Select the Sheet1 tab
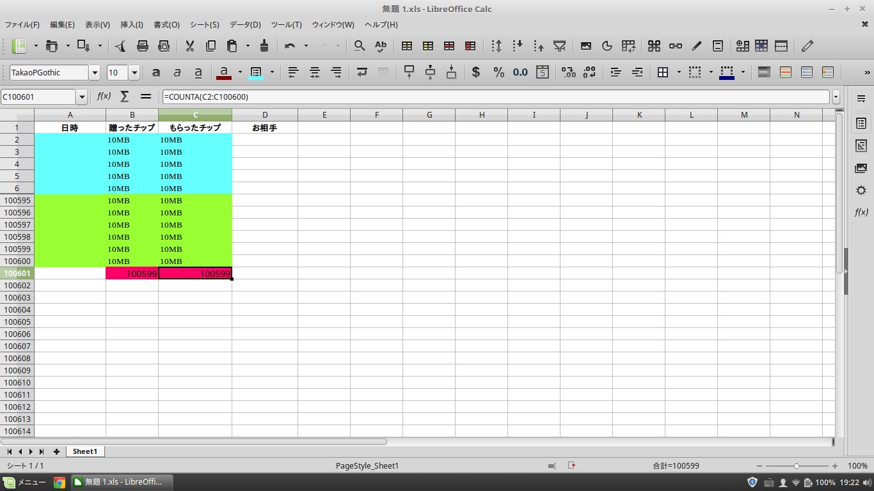This screenshot has width=874, height=491. tap(84, 451)
